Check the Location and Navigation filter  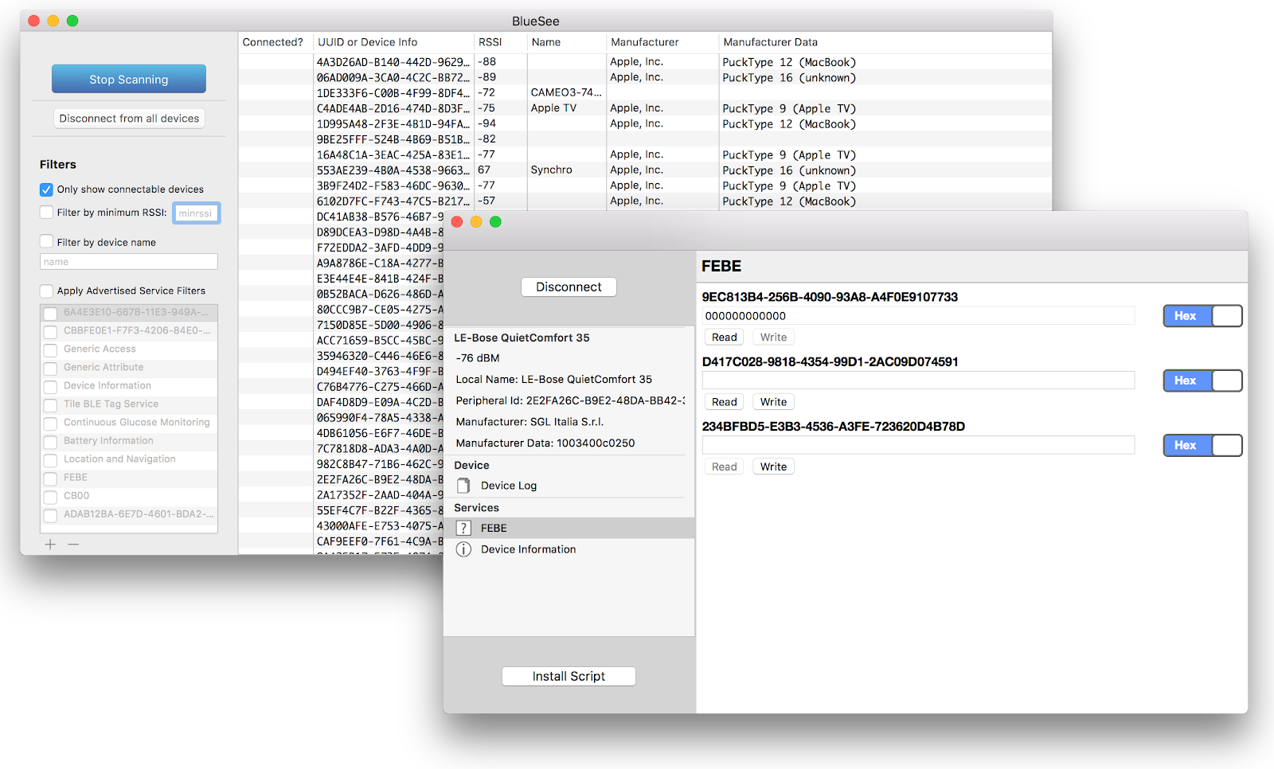click(50, 459)
